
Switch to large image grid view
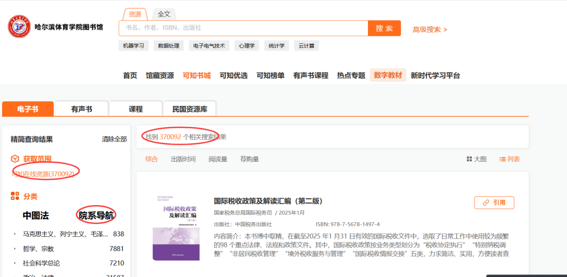tap(476, 159)
